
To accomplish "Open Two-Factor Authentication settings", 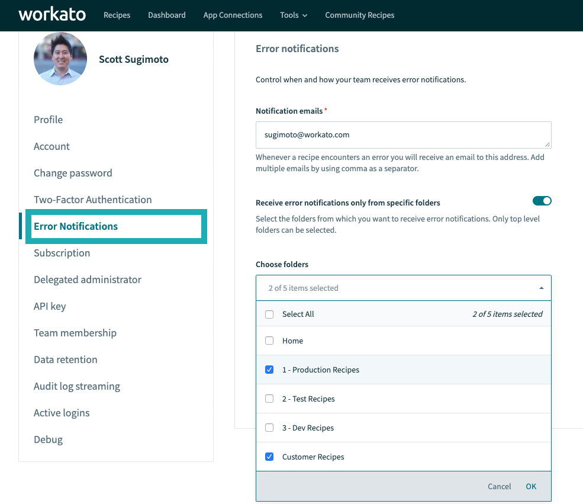I will [x=92, y=200].
